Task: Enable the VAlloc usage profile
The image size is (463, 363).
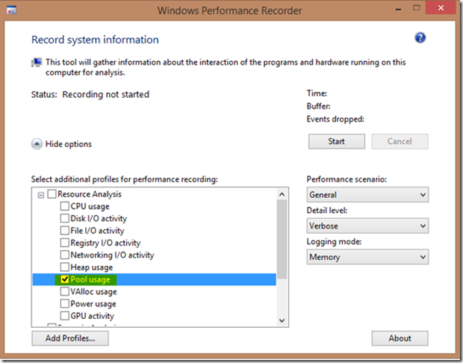Action: click(x=65, y=291)
